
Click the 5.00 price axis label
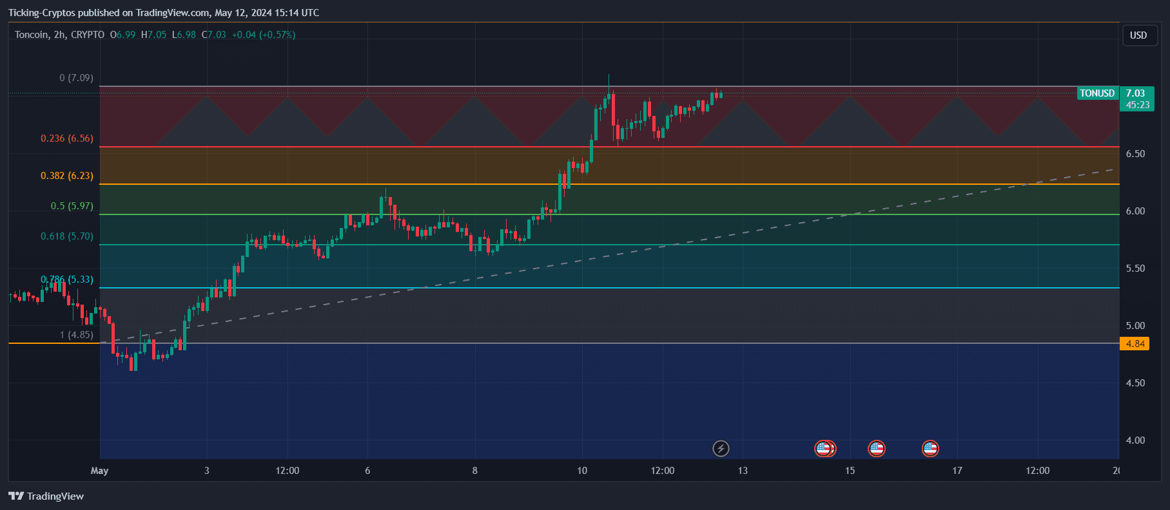[x=1135, y=326]
